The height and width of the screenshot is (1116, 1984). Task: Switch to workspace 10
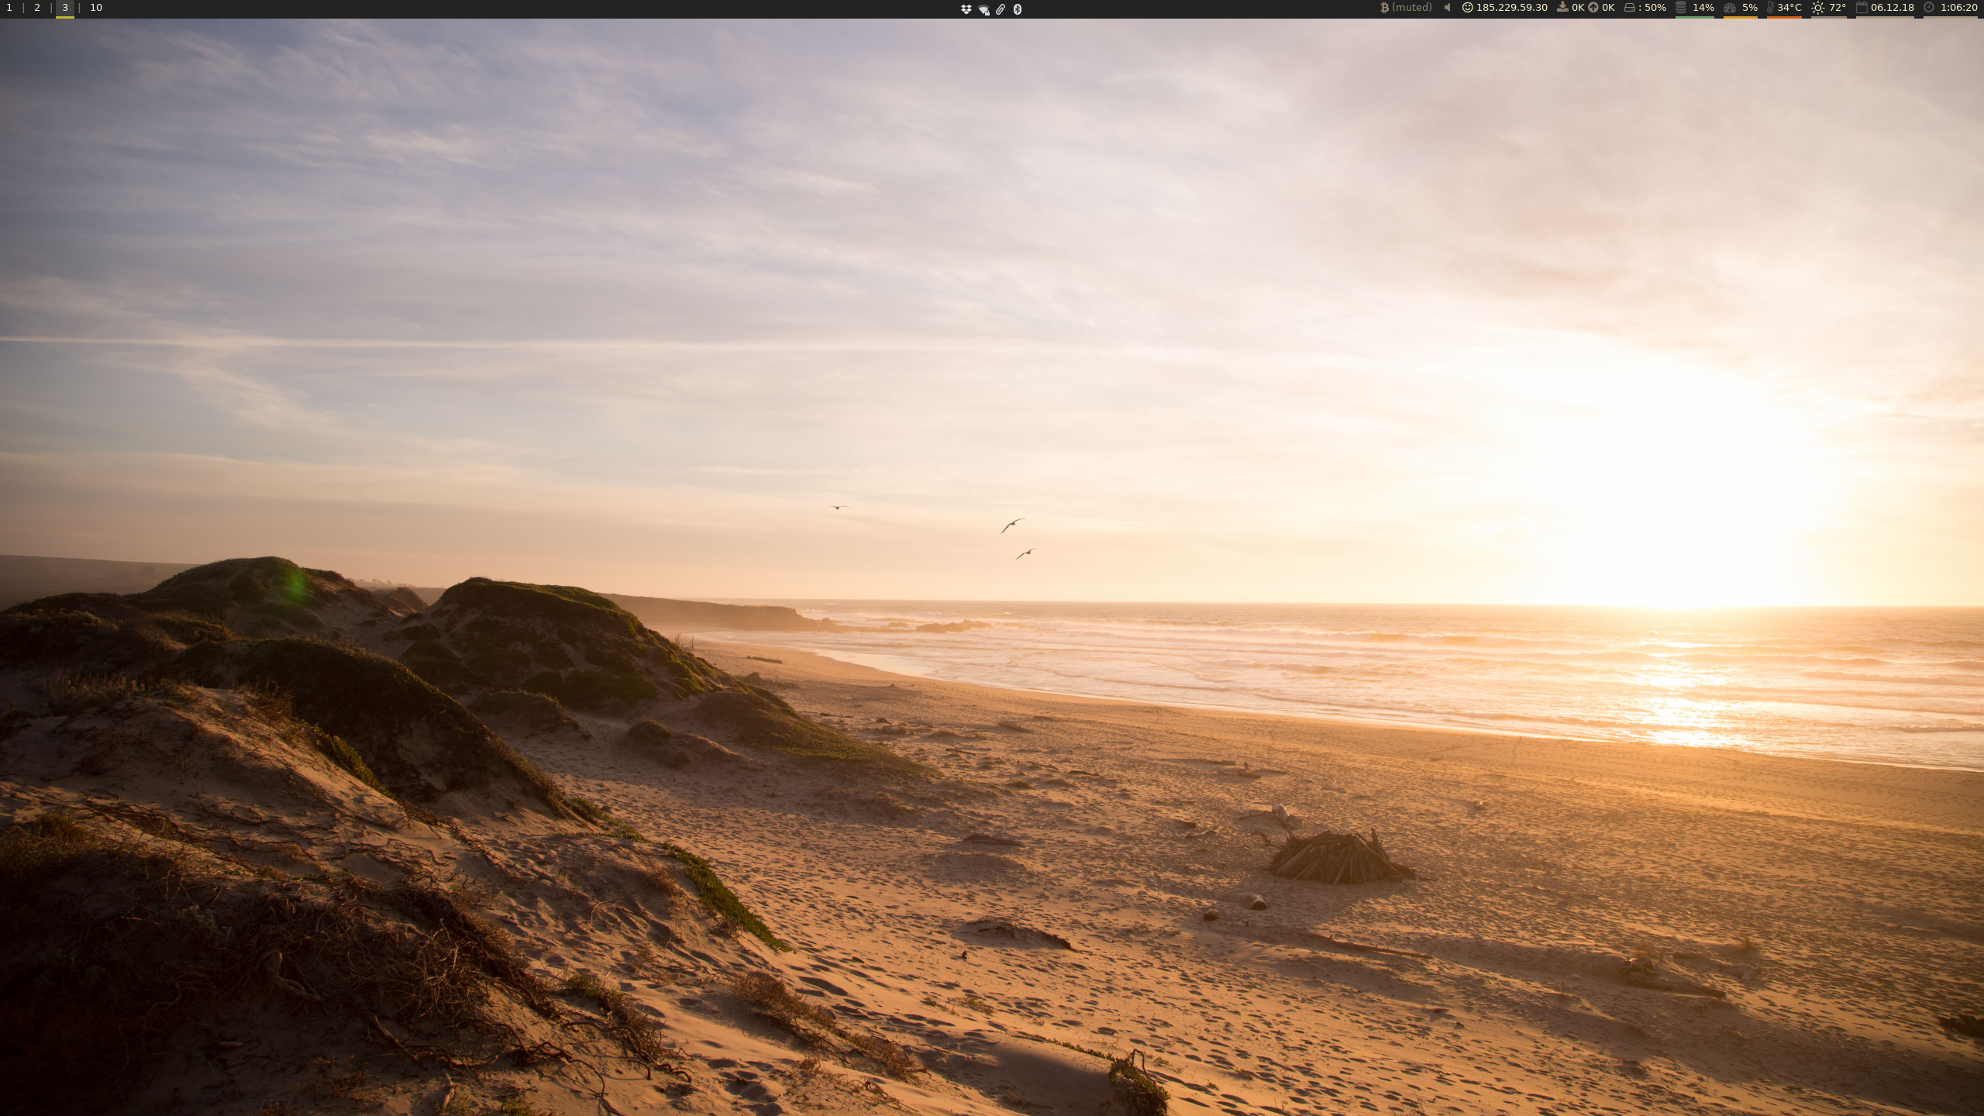[96, 8]
